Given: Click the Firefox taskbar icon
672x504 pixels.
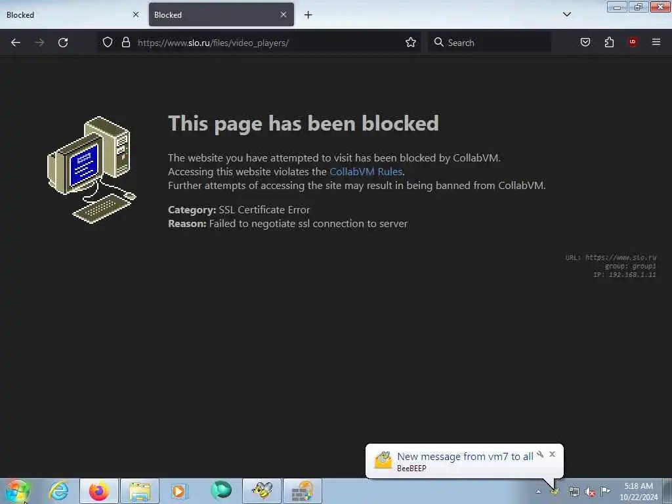Looking at the screenshot, I should tap(98, 491).
